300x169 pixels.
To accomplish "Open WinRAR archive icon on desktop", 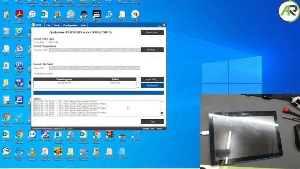I will [x=109, y=135].
